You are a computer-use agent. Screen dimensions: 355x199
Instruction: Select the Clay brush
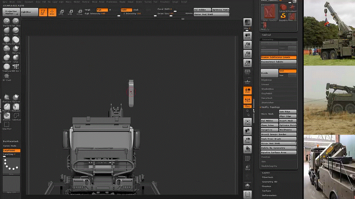click(x=7, y=49)
